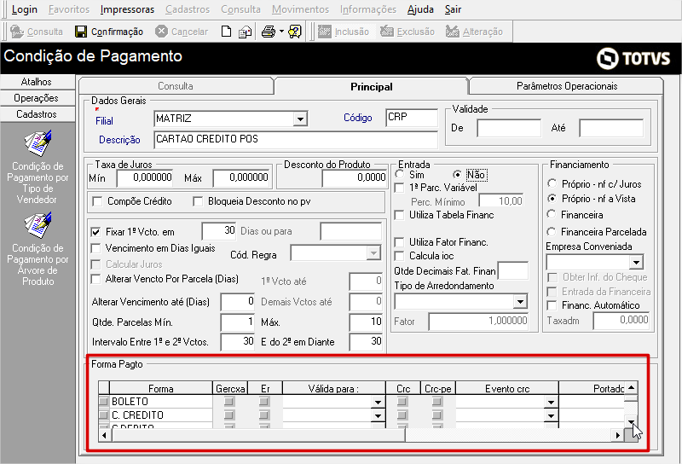Click the document copy toolbar icon

[246, 32]
